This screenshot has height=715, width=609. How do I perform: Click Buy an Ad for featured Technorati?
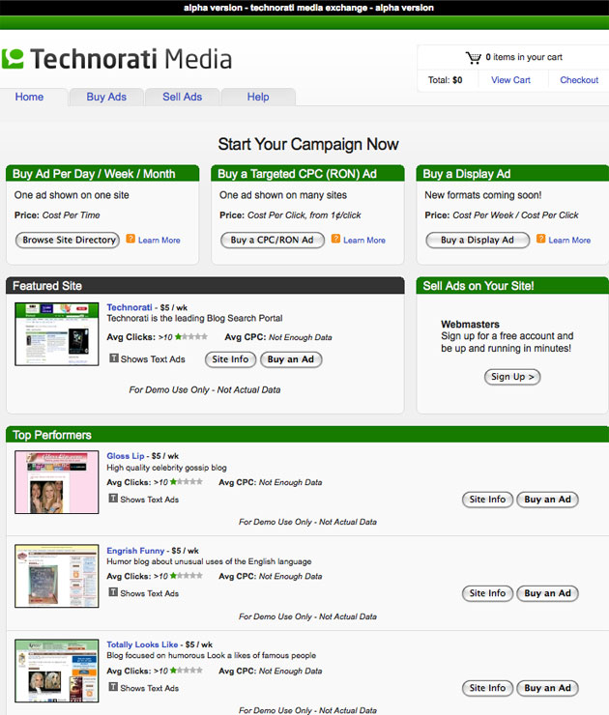click(x=291, y=359)
